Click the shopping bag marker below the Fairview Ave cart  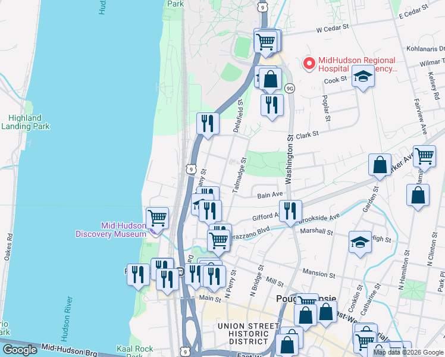(418, 196)
